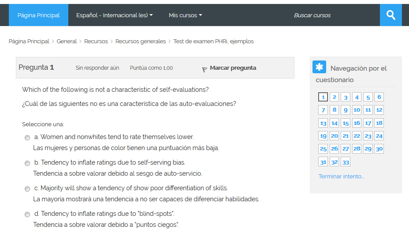Click the blue asterisk quiz navigation icon
409x241 pixels.
point(319,67)
